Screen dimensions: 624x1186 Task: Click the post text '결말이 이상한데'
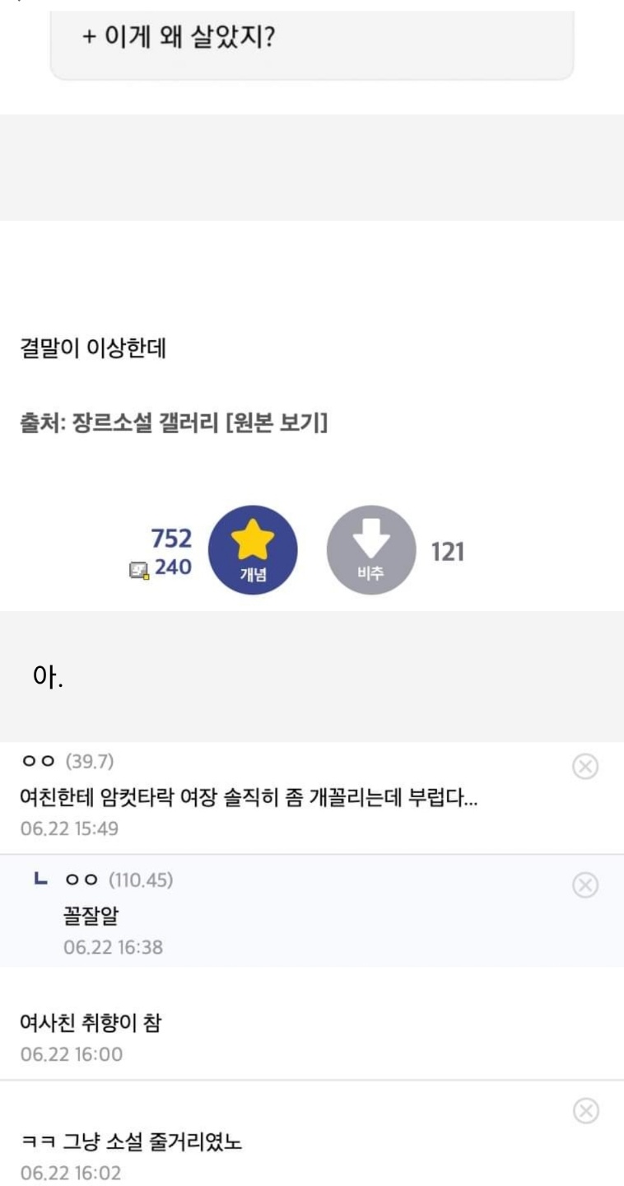point(93,348)
